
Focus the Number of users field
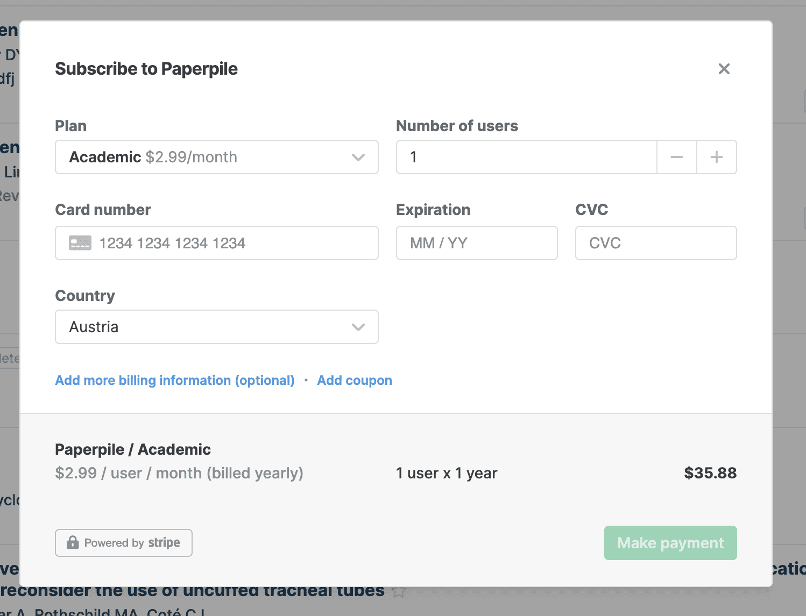click(526, 157)
